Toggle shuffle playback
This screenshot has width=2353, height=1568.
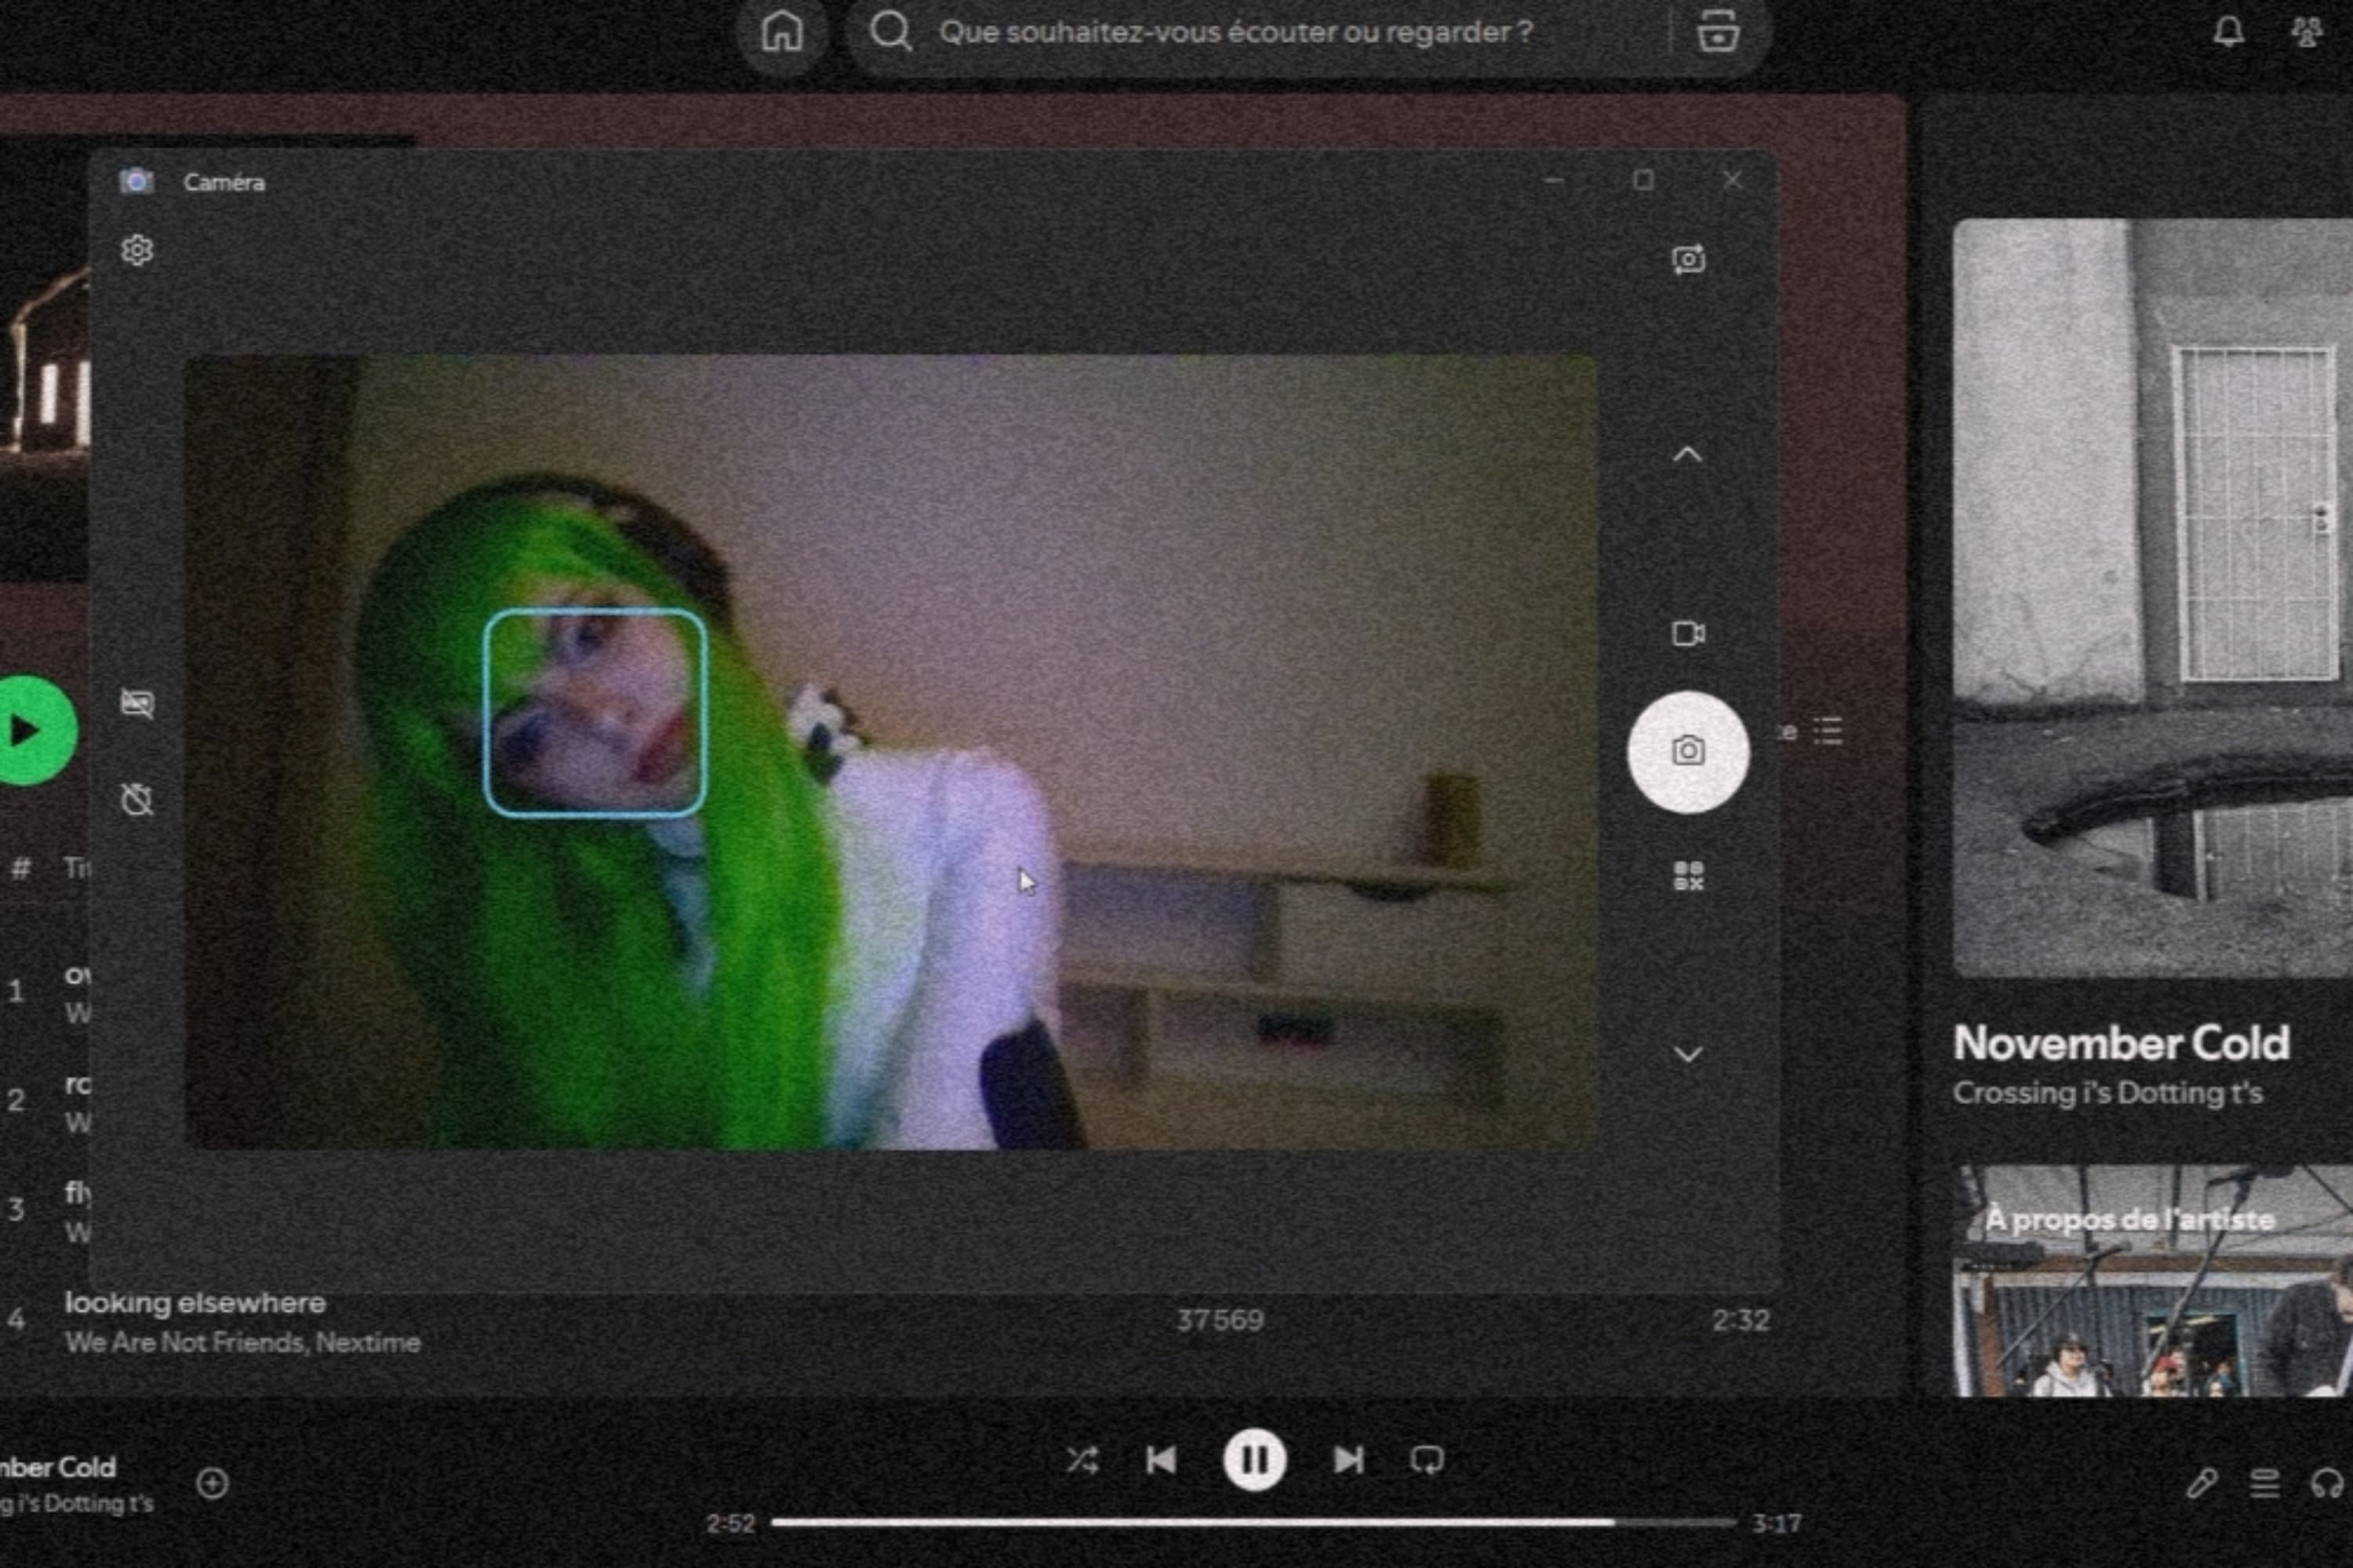click(x=1082, y=1460)
